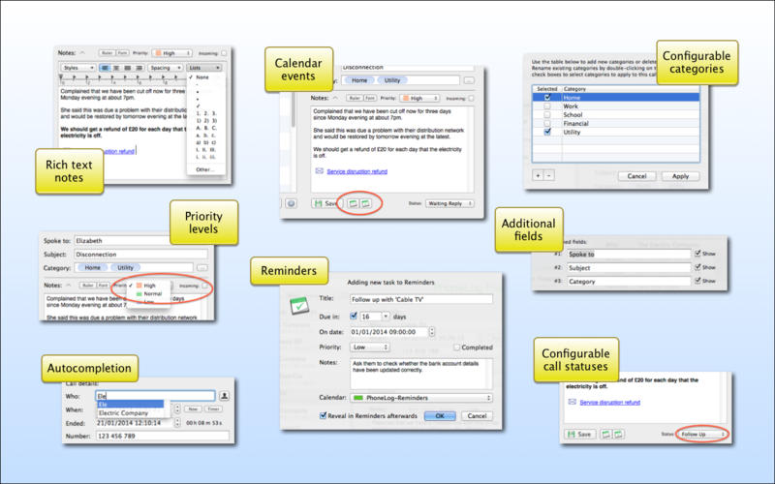
Task: Check the Work category checkbox
Action: tap(547, 106)
